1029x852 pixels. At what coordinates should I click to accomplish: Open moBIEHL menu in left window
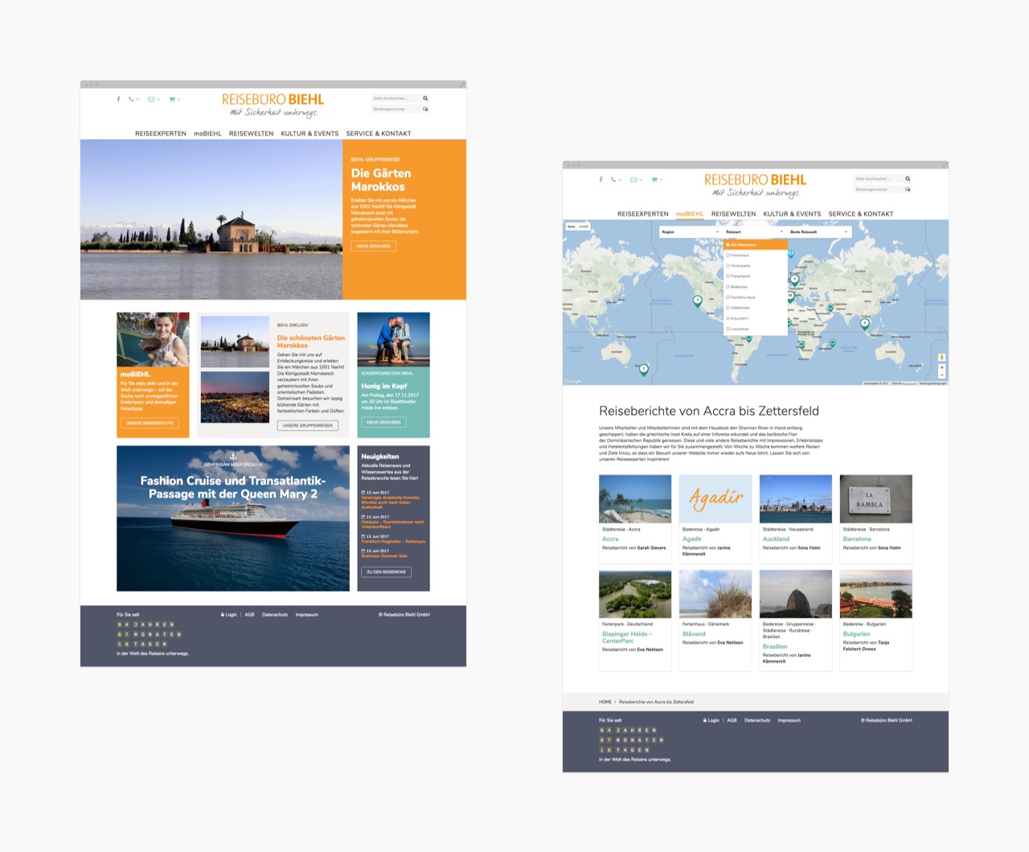pos(207,133)
